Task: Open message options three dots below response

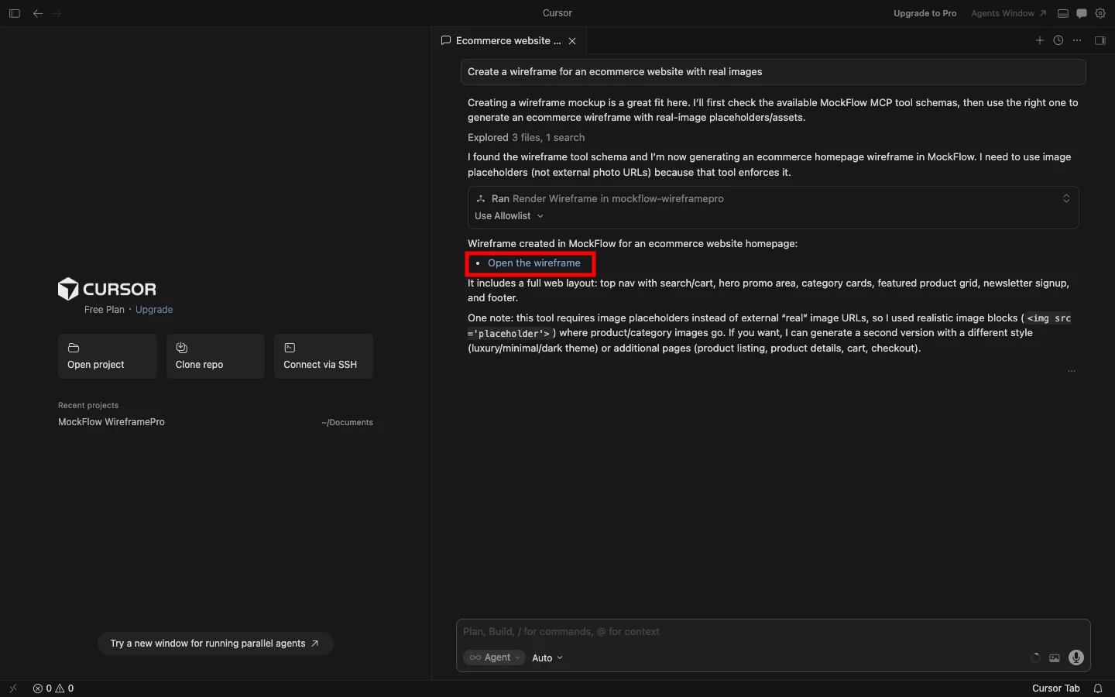Action: click(1072, 371)
